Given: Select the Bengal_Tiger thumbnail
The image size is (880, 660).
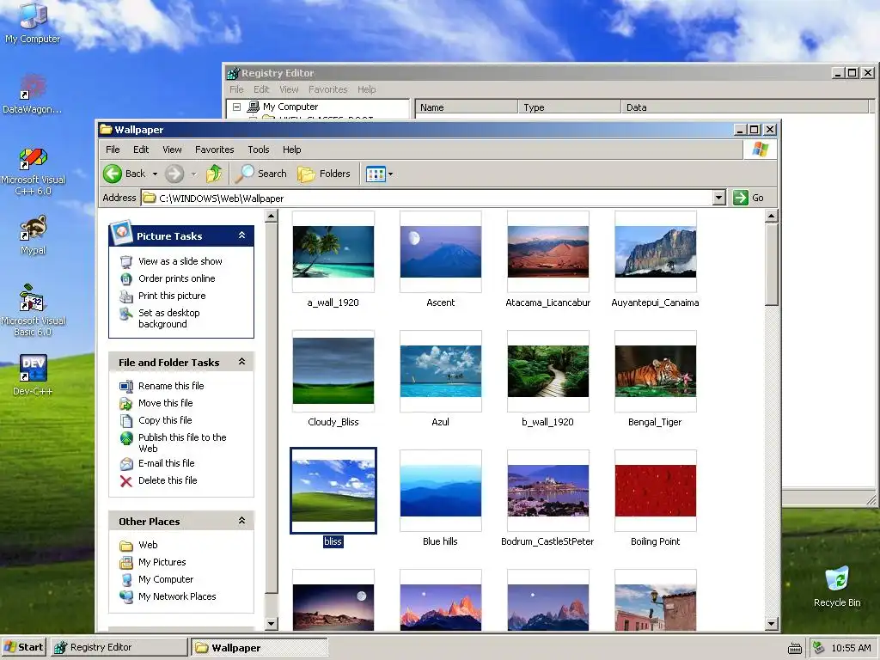Looking at the screenshot, I should [656, 371].
